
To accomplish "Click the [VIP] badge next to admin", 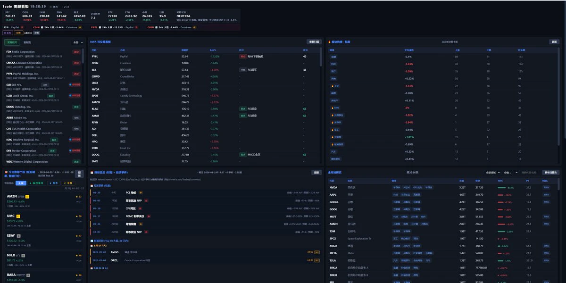I will (x=18, y=33).
